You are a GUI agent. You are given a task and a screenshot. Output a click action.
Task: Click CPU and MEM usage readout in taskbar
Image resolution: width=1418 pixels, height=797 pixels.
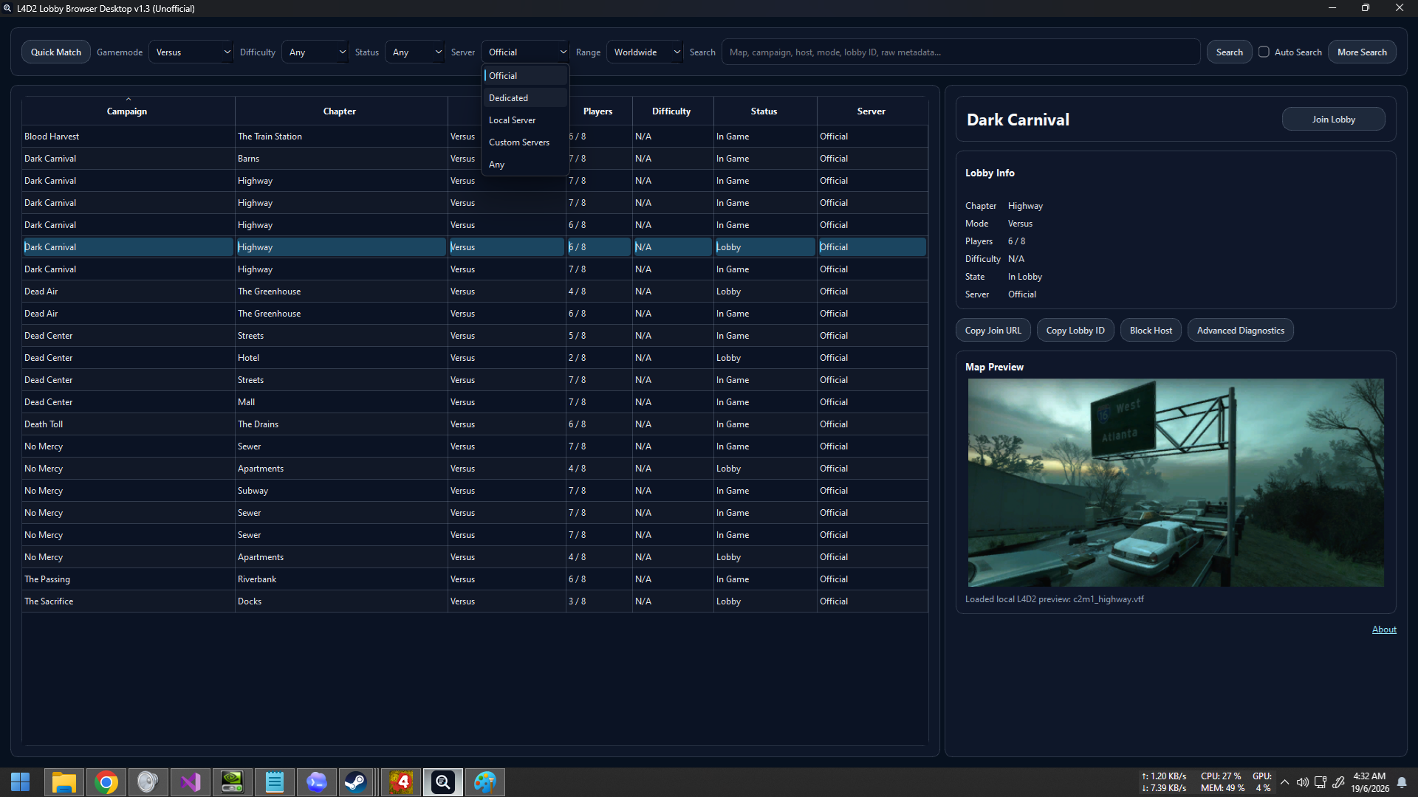coord(1222,782)
